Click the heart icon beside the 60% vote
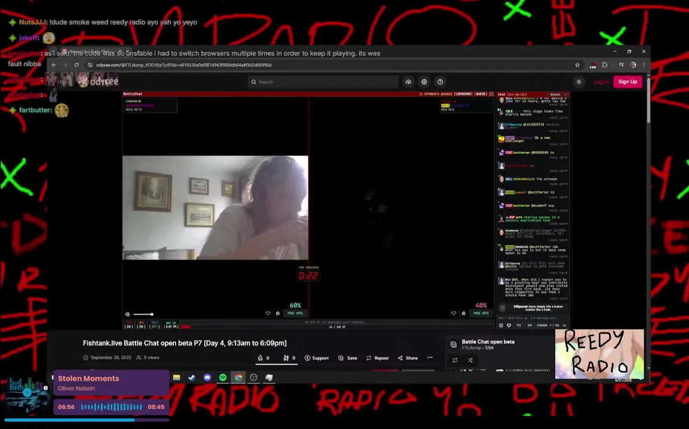 (267, 313)
